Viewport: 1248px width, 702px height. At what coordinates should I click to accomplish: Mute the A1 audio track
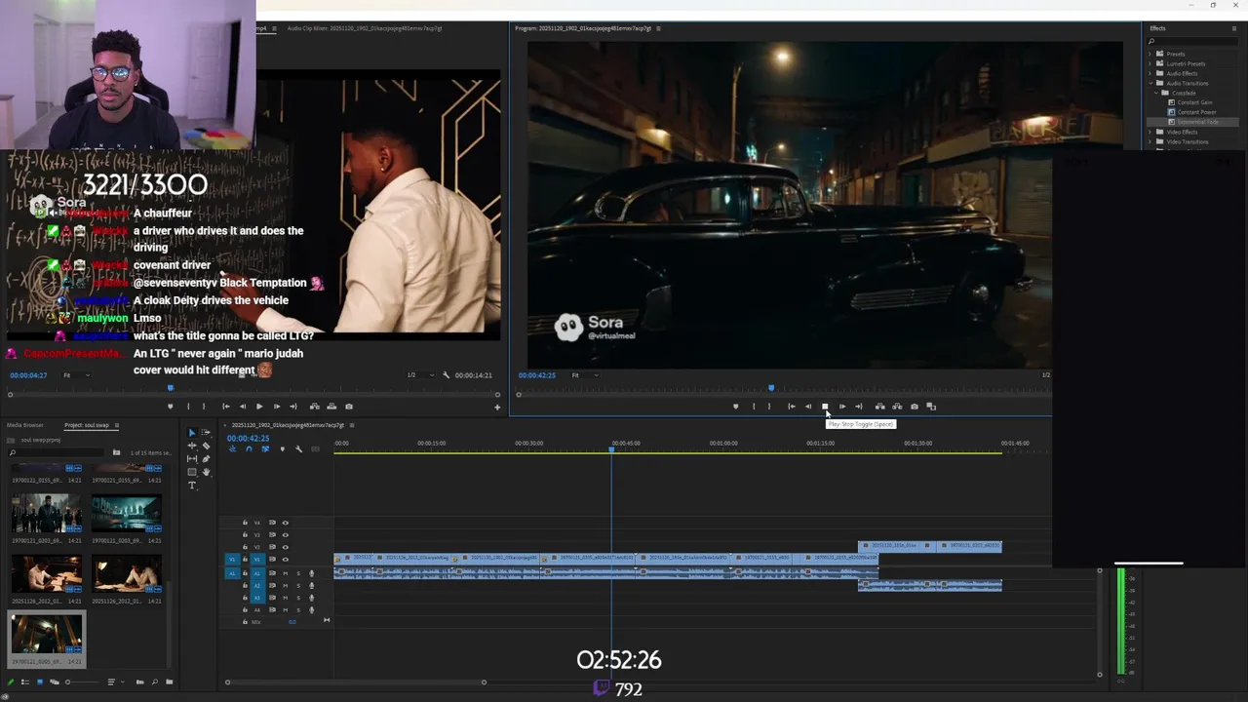286,573
